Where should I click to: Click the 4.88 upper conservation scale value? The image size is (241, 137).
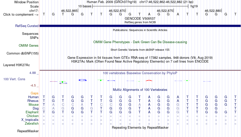[32, 73]
